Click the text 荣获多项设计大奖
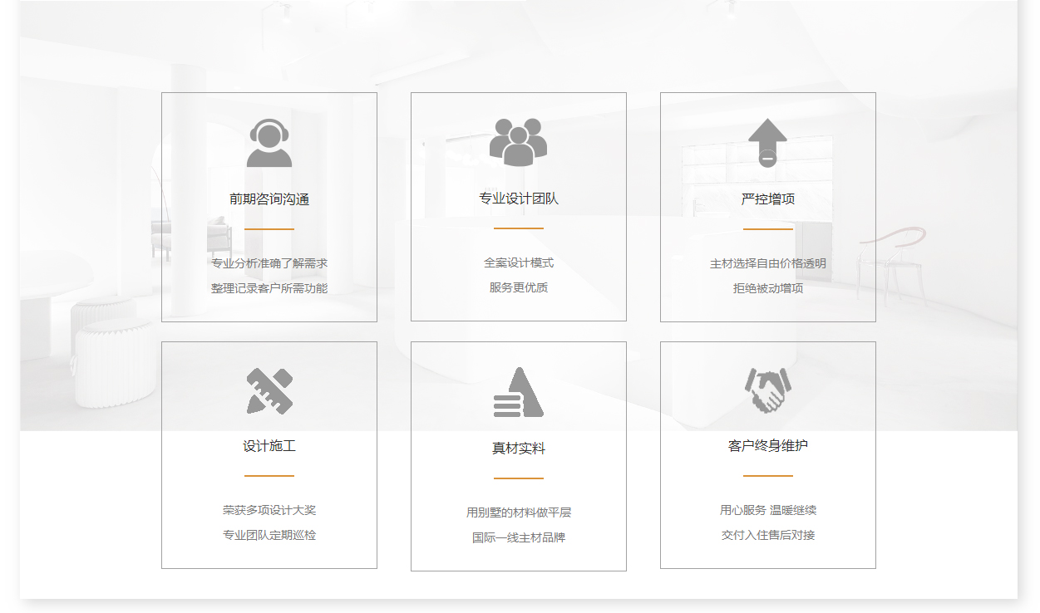This screenshot has height=613, width=1040. pos(269,510)
